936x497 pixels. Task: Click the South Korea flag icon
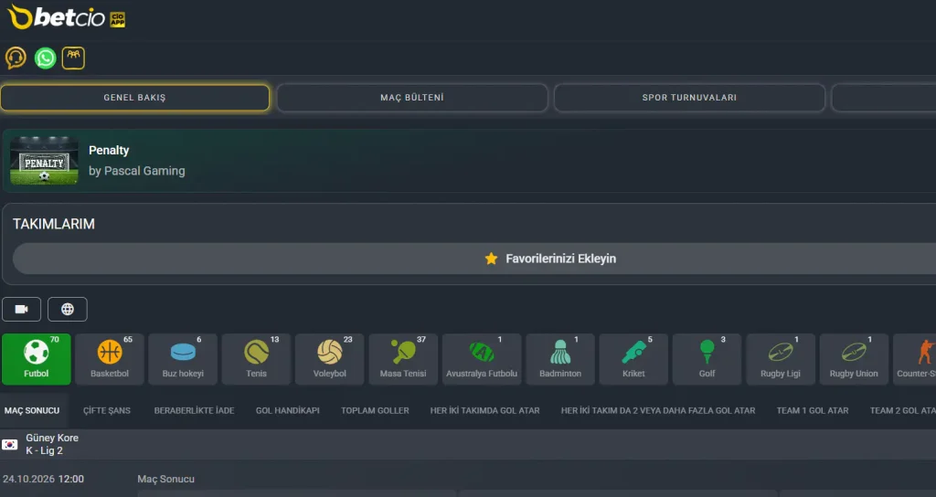[x=9, y=445]
